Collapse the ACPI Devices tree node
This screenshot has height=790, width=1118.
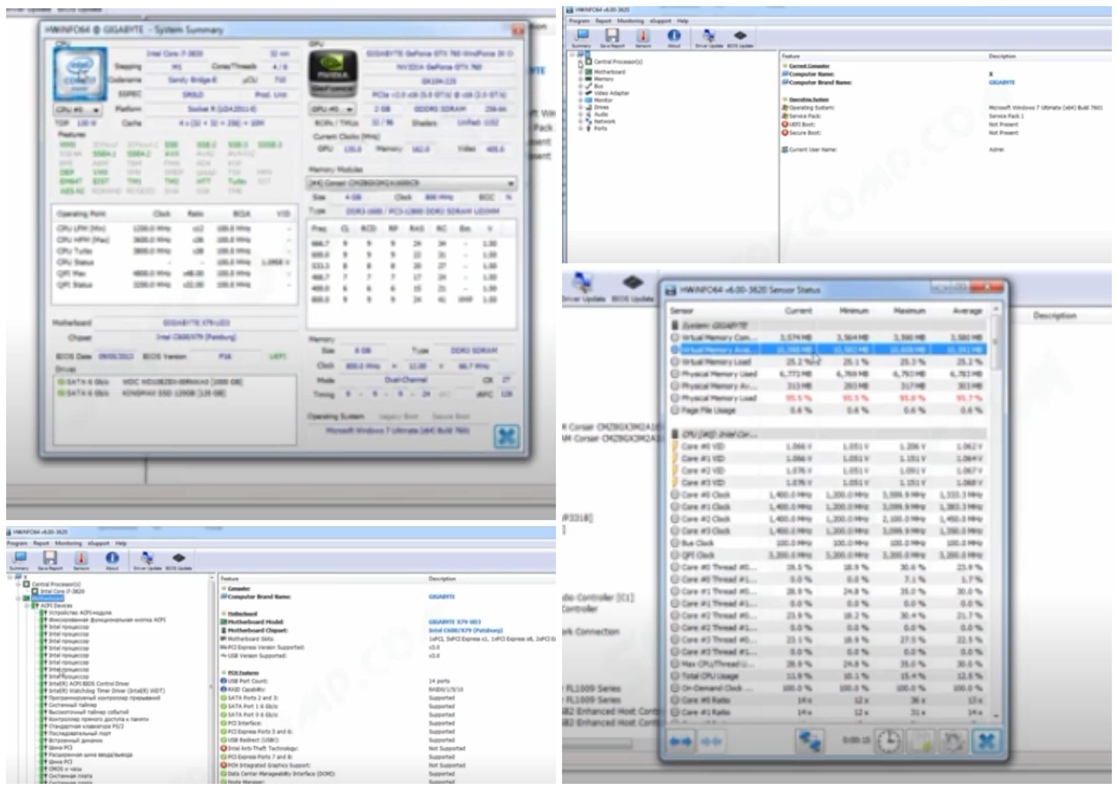27,606
